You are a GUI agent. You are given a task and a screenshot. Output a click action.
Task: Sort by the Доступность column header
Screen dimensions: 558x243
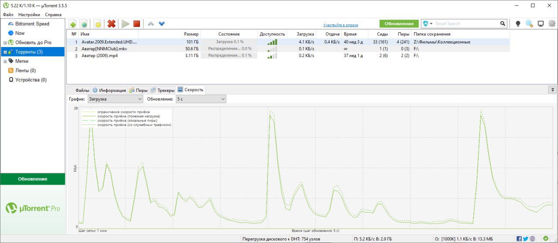pyautogui.click(x=272, y=34)
